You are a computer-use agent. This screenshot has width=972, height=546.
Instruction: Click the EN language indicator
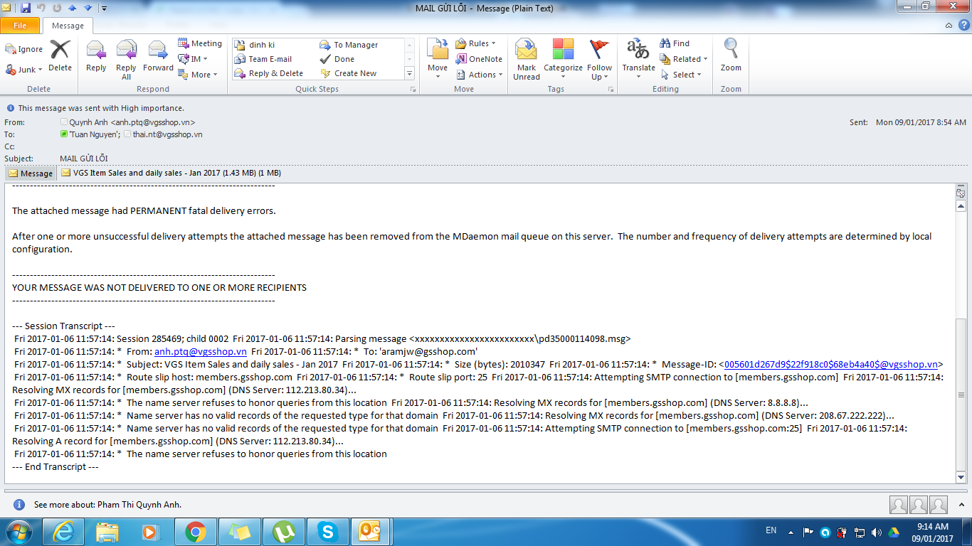tap(771, 530)
